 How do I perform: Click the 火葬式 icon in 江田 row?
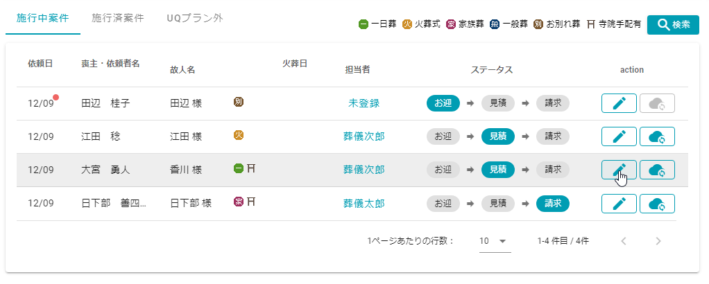(x=239, y=135)
